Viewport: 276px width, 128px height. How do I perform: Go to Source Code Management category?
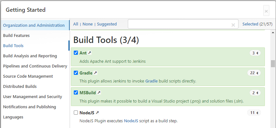(28, 76)
